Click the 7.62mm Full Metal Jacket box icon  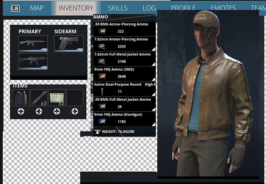click(102, 61)
